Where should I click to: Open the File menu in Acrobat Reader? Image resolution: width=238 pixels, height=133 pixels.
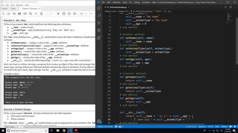click(x=3, y=5)
